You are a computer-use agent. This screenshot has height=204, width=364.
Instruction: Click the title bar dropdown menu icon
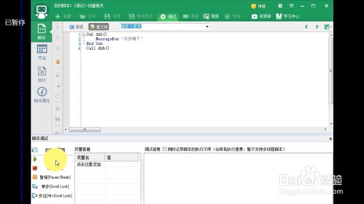291,6
